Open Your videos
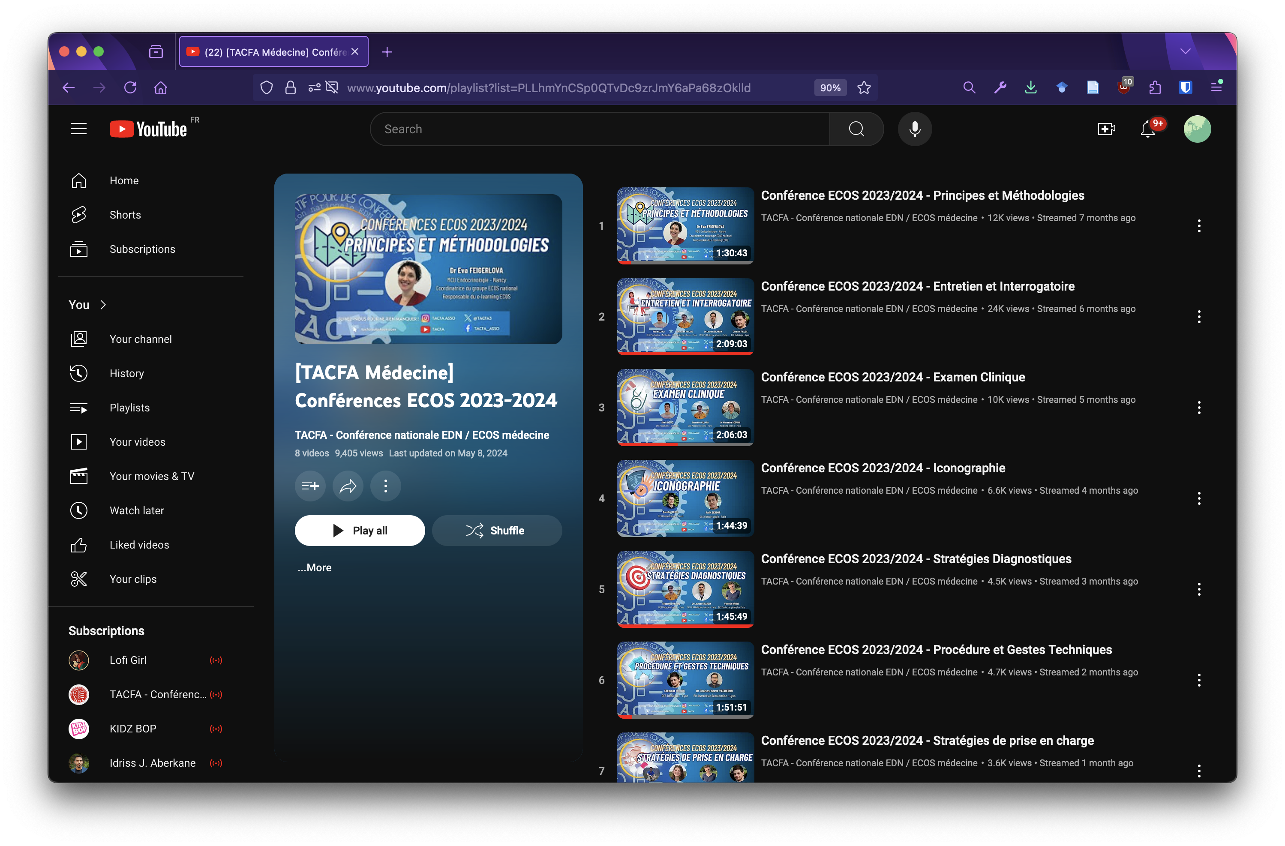This screenshot has height=846, width=1285. tap(151, 441)
